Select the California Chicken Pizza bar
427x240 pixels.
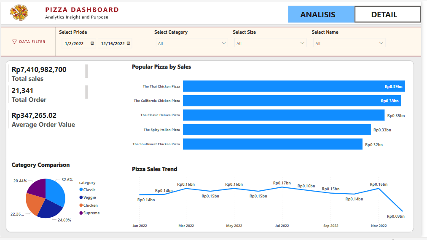pyautogui.click(x=292, y=101)
